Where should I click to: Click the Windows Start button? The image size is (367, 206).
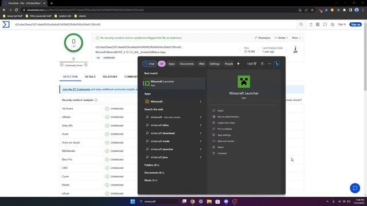pos(132,201)
